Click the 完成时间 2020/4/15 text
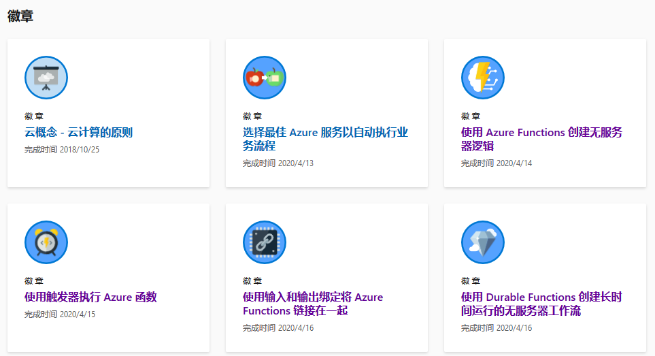 (60, 314)
